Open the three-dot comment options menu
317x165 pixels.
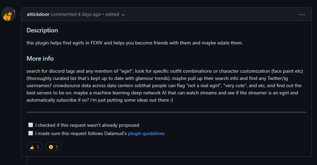click(x=302, y=14)
